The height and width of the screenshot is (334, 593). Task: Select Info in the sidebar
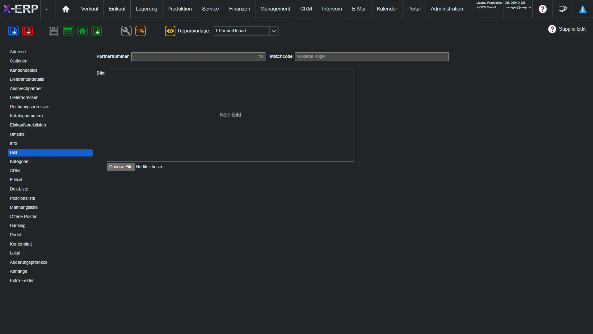point(50,143)
